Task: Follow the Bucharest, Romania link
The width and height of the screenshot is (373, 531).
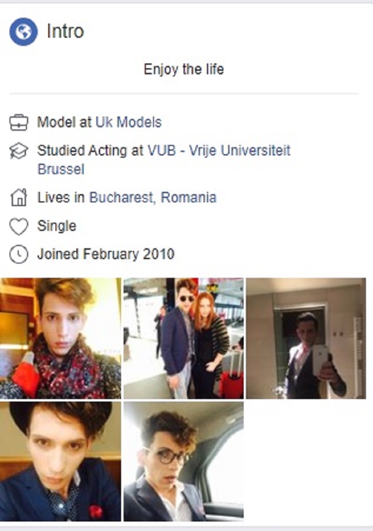Action: pyautogui.click(x=153, y=198)
